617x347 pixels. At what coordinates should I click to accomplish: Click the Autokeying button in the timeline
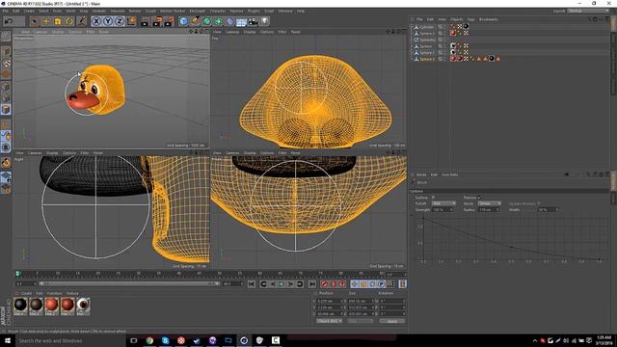333,284
